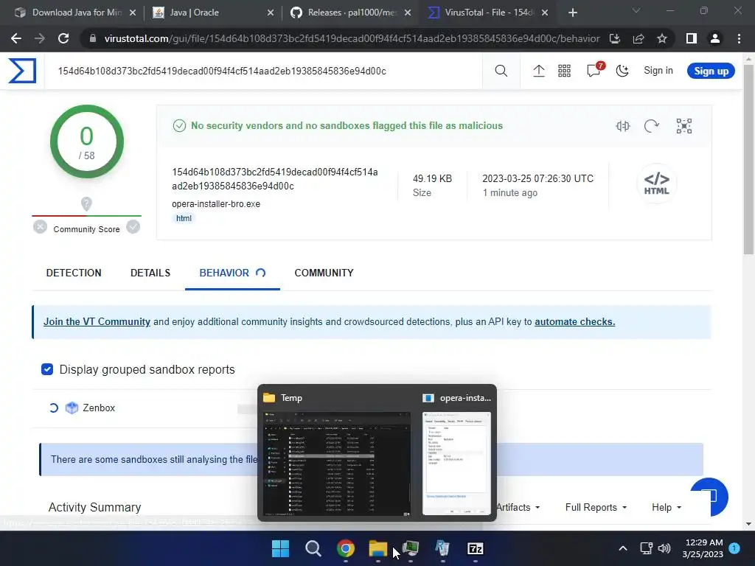Viewport: 755px width, 566px height.
Task: Click the 7-Zip taskbar icon
Action: (476, 548)
